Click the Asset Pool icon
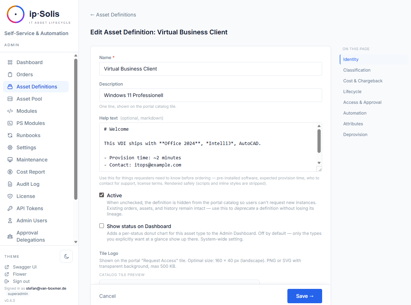 [10, 99]
